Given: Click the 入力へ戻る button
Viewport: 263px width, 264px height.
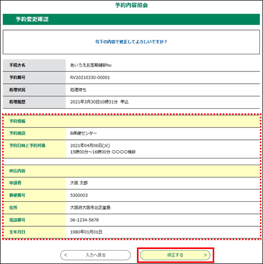Looking at the screenshot, I should pos(95,255).
